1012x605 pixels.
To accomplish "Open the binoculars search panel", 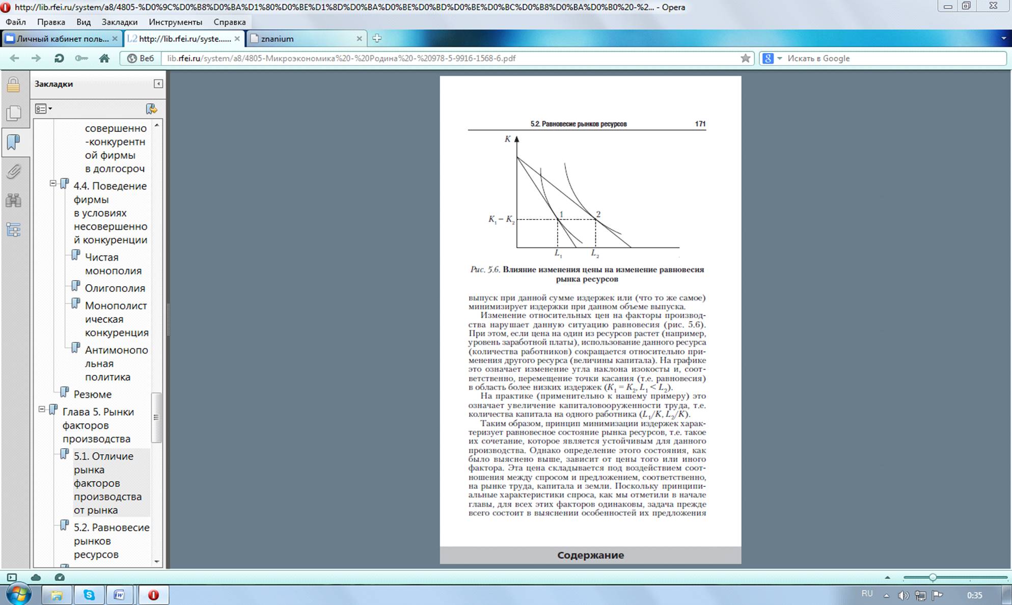I will 14,200.
